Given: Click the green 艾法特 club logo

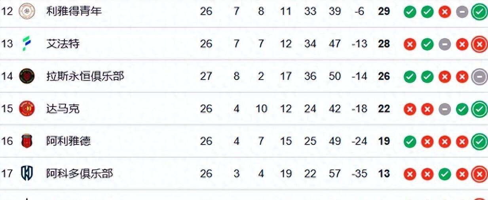Looking at the screenshot, I should (27, 43).
